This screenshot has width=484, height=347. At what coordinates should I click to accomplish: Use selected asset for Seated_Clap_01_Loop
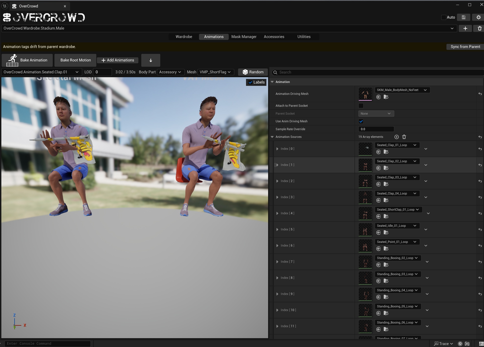click(378, 152)
